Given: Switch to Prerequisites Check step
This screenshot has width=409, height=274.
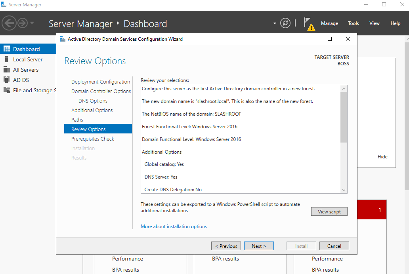Looking at the screenshot, I should click(92, 139).
